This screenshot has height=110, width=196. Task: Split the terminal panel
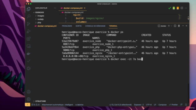pyautogui.click(x=175, y=26)
